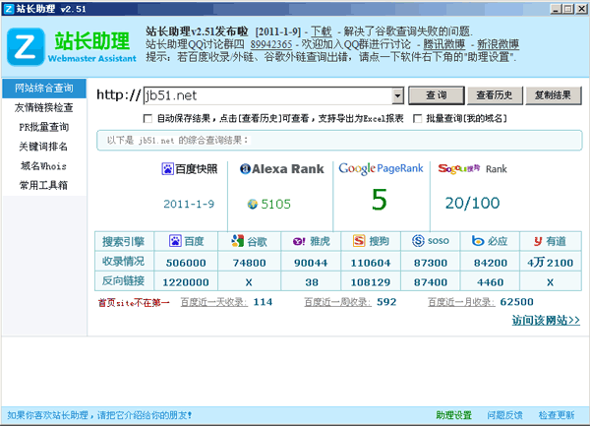Click Yahoo icon in search engine row
Viewport: 590px width, 426px height.
click(299, 241)
